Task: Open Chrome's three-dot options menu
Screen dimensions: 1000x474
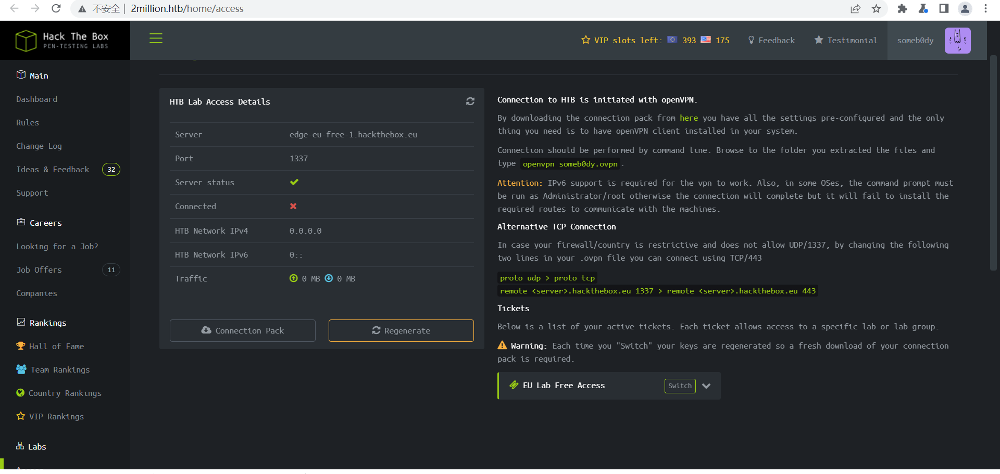Action: (985, 8)
